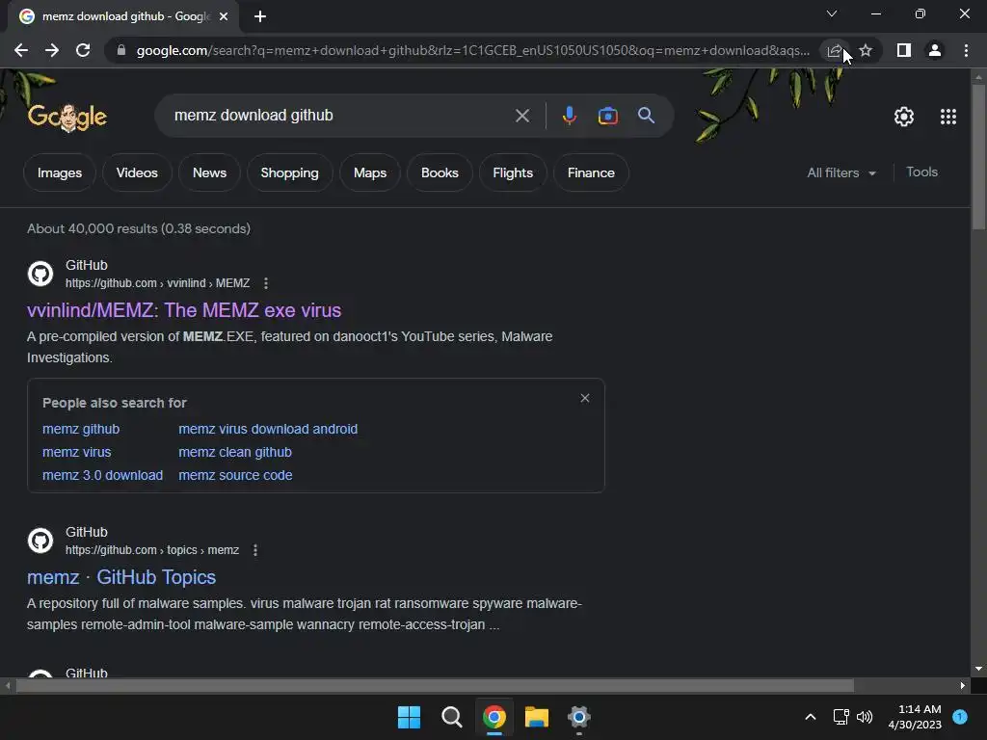The height and width of the screenshot is (740, 987).
Task: Click scroll-down arrow of vertical scrollbar
Action: click(978, 669)
